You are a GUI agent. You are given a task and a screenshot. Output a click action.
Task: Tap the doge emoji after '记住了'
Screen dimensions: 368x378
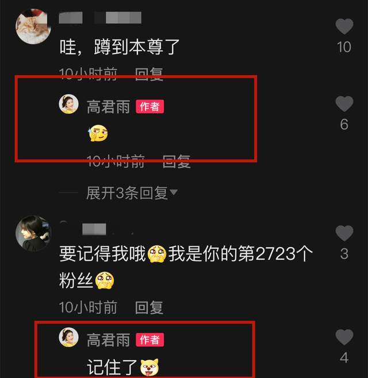[x=149, y=367]
